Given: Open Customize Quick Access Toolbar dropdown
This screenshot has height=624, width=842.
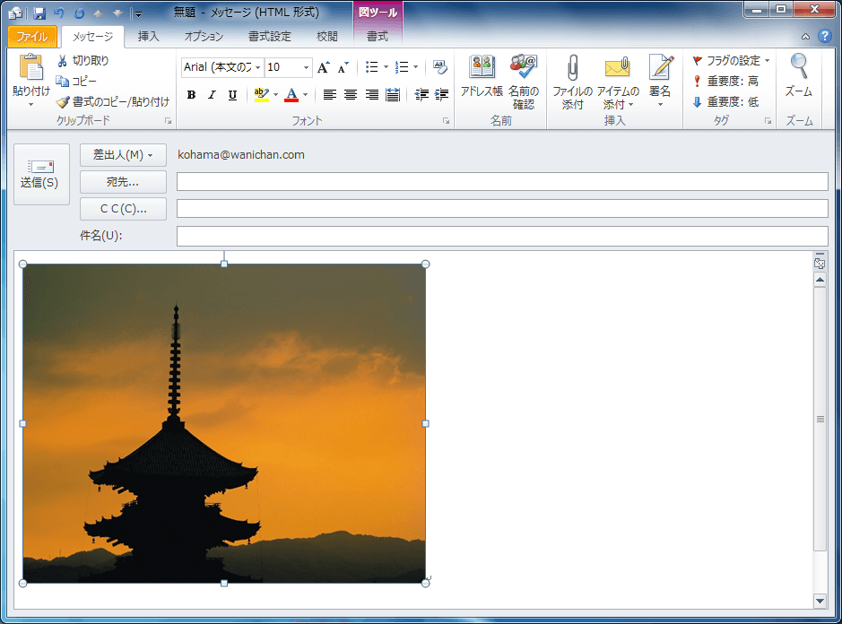Looking at the screenshot, I should click(138, 13).
